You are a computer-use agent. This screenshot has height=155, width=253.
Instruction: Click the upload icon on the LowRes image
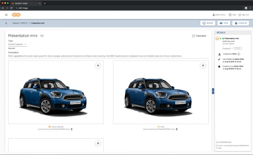(98, 66)
